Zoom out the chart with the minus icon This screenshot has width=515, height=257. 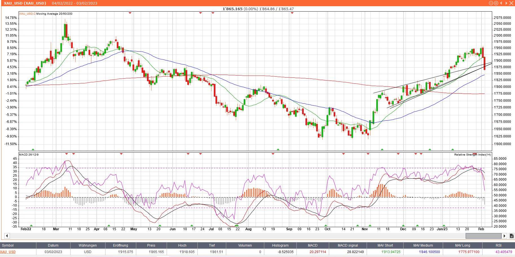pyautogui.click(x=491, y=3)
